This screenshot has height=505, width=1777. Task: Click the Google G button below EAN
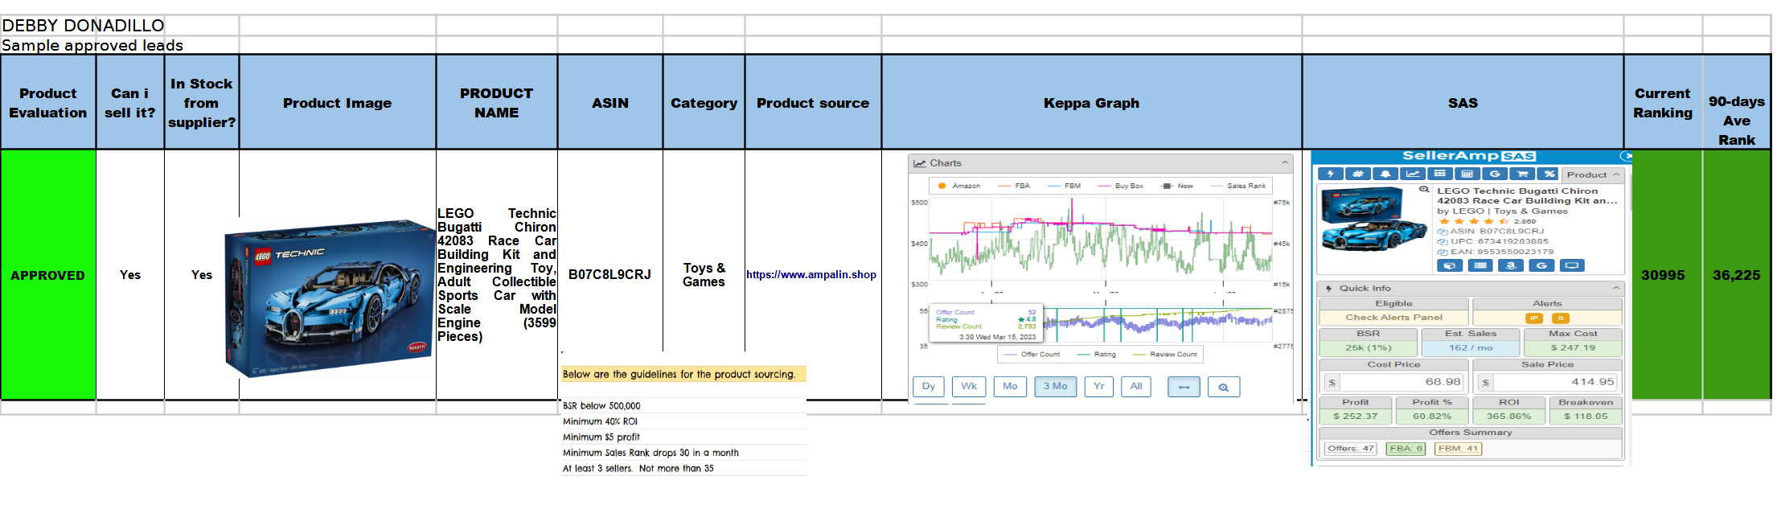(x=1541, y=265)
